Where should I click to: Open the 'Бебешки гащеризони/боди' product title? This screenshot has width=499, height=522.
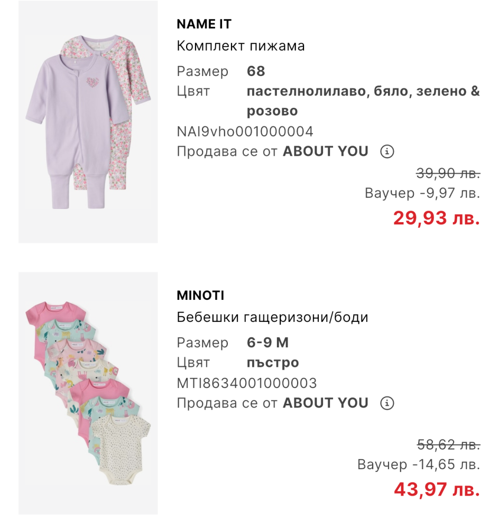tap(272, 318)
